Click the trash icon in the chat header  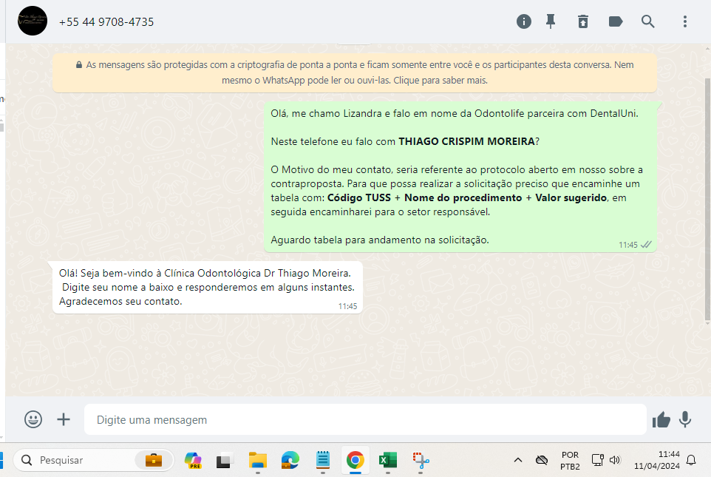583,21
